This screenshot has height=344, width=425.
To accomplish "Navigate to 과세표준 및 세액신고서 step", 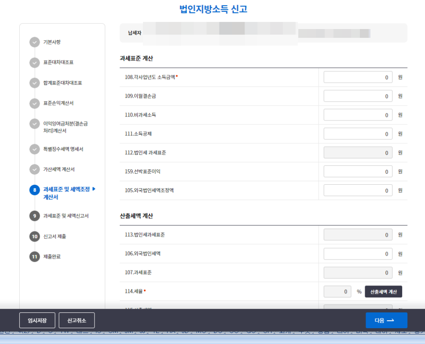I will [x=66, y=216].
